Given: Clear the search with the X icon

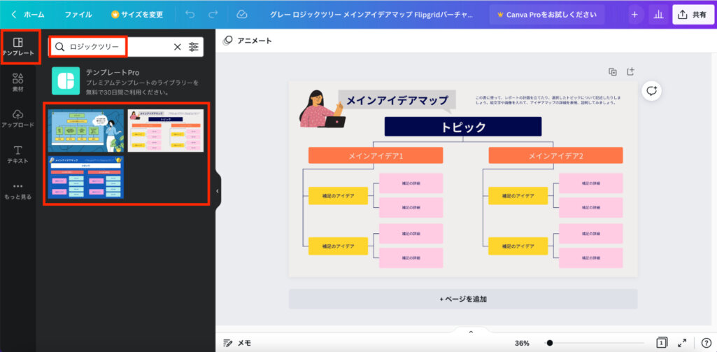Looking at the screenshot, I should pos(178,47).
